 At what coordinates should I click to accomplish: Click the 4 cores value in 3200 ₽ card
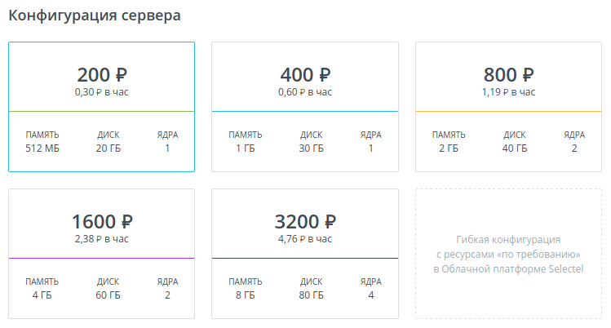[x=371, y=295]
